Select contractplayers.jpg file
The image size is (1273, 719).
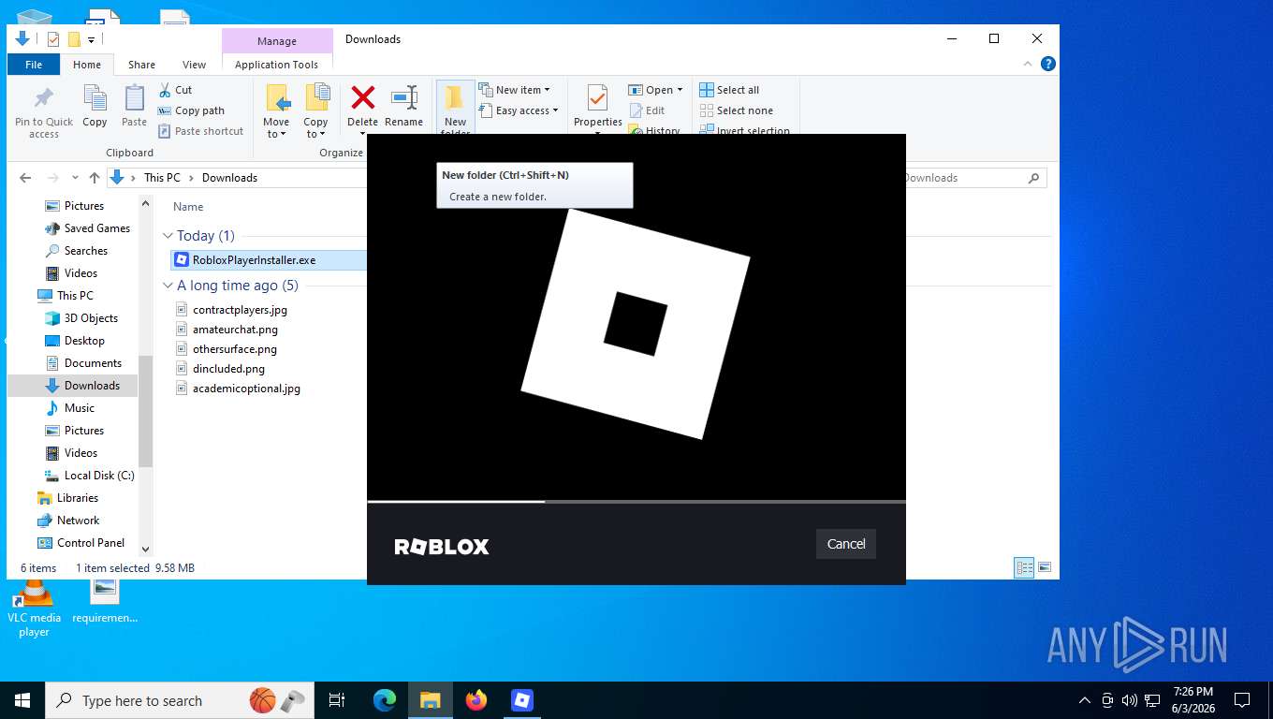click(240, 310)
